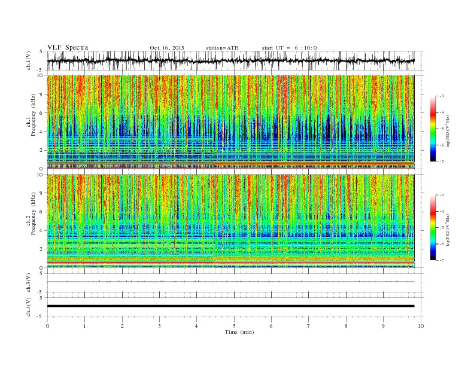The height and width of the screenshot is (366, 474).
Task: Click the '8' kHz tick on ch.1 frequency axis
Action: (42, 94)
